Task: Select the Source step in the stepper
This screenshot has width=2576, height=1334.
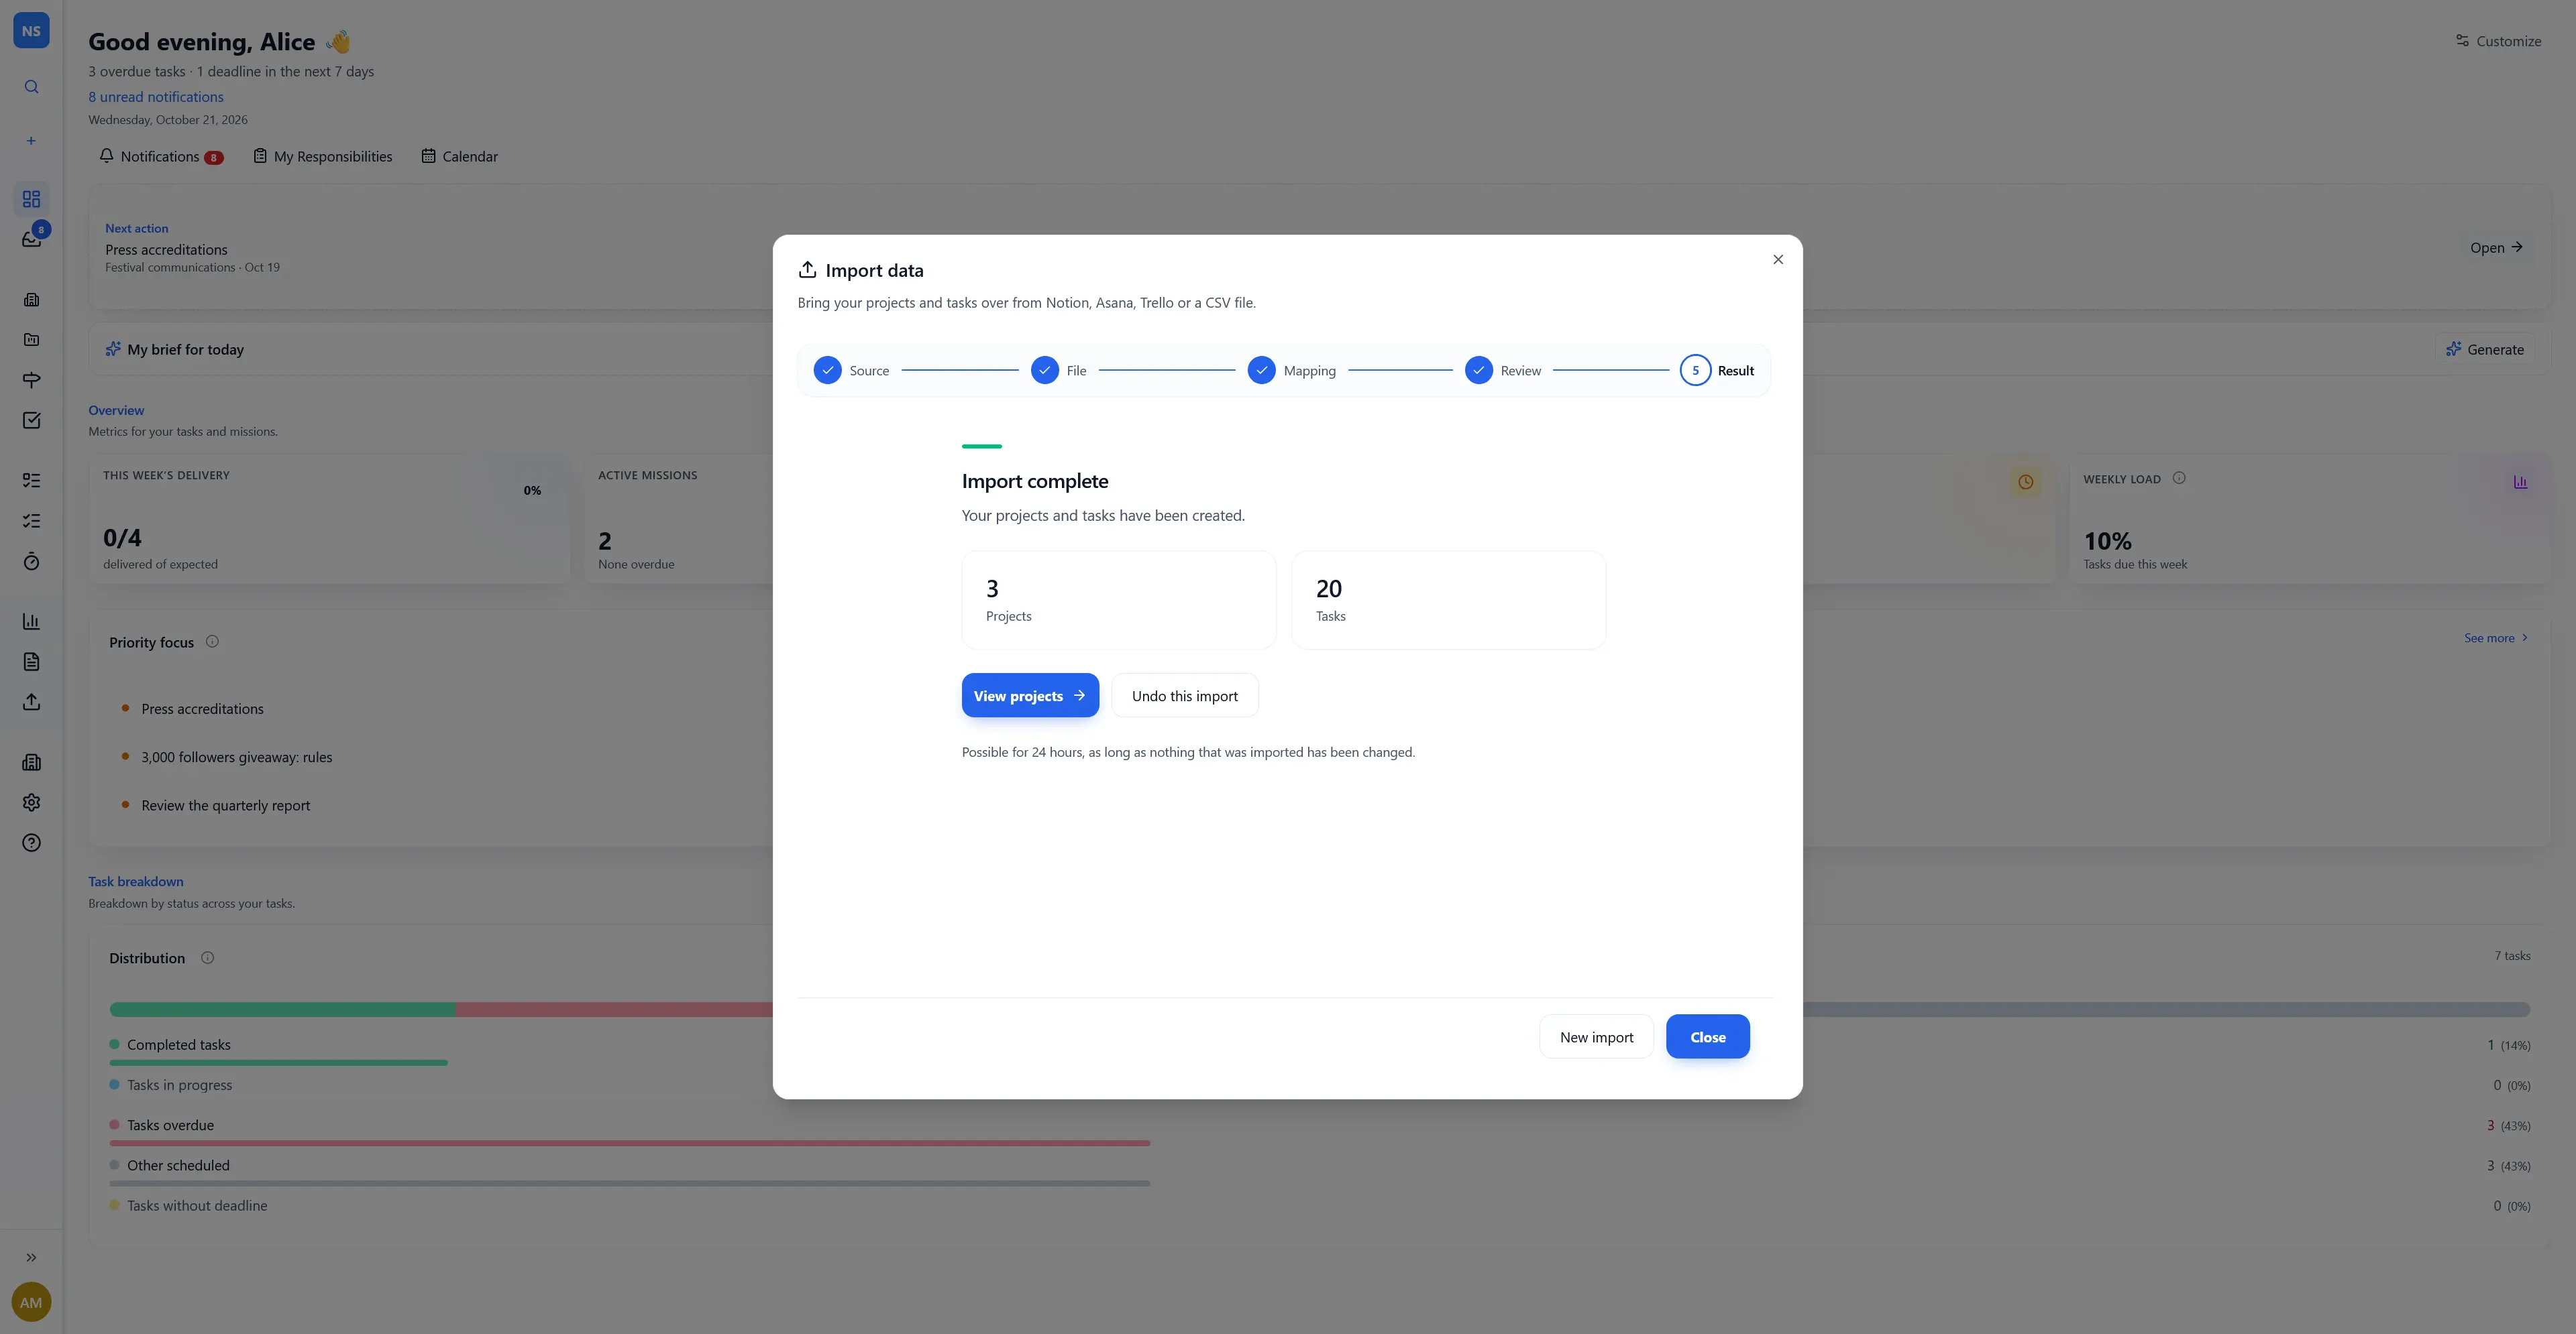Action: (x=851, y=371)
